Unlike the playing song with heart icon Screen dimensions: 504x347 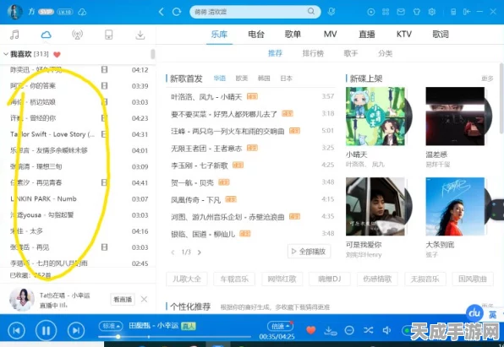[311, 330]
